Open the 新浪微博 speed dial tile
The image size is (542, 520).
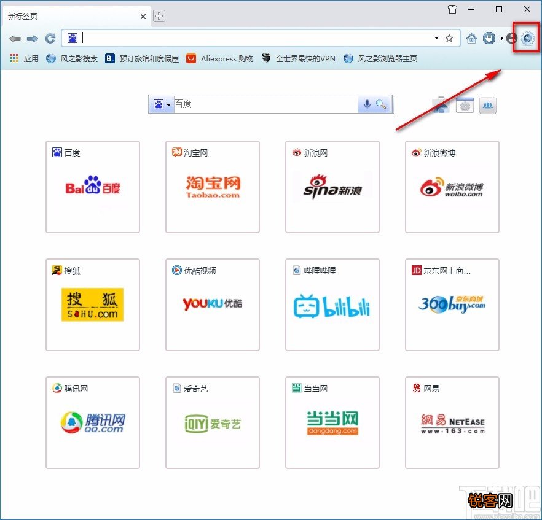click(x=452, y=187)
